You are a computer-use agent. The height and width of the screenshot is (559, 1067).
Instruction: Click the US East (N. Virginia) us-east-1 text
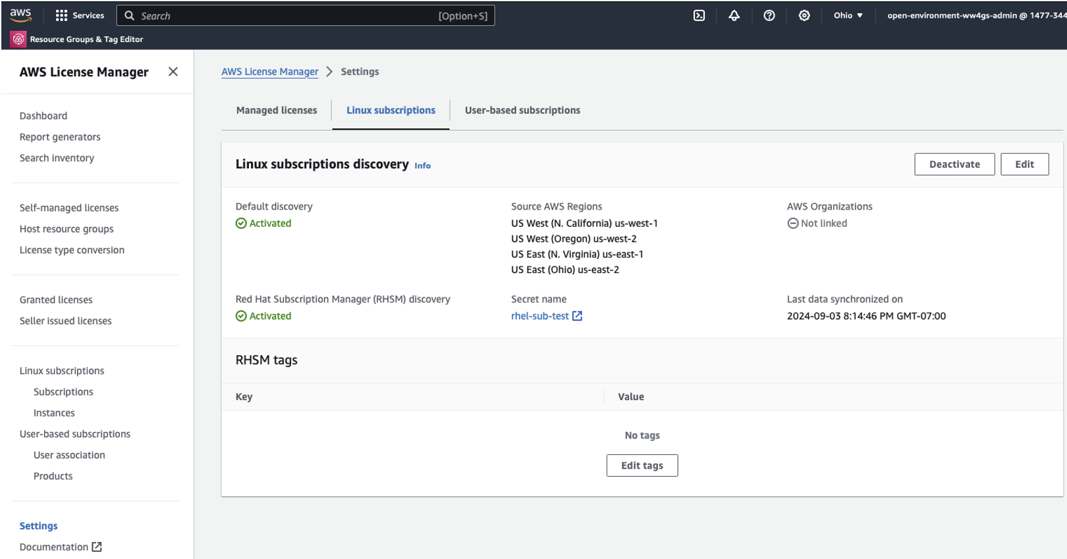click(577, 254)
